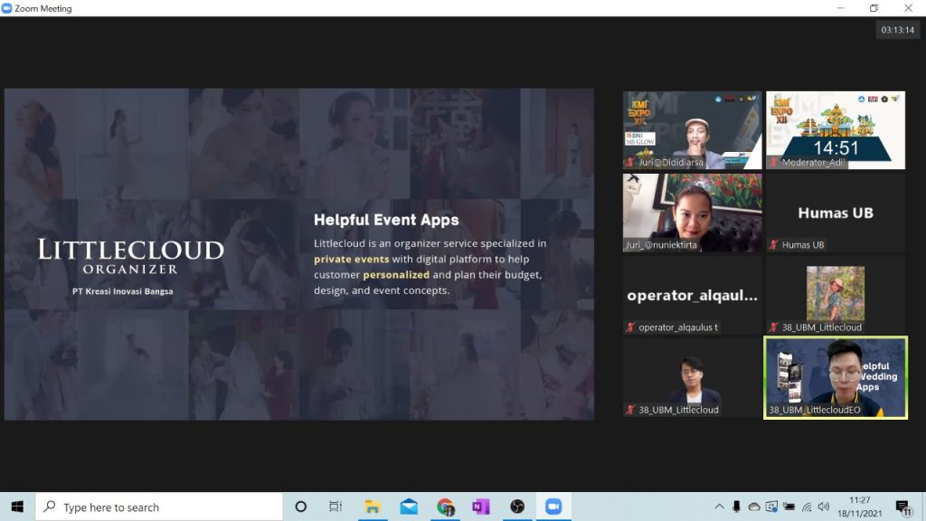926x521 pixels.
Task: Restore down the Zoom window
Action: coord(874,8)
